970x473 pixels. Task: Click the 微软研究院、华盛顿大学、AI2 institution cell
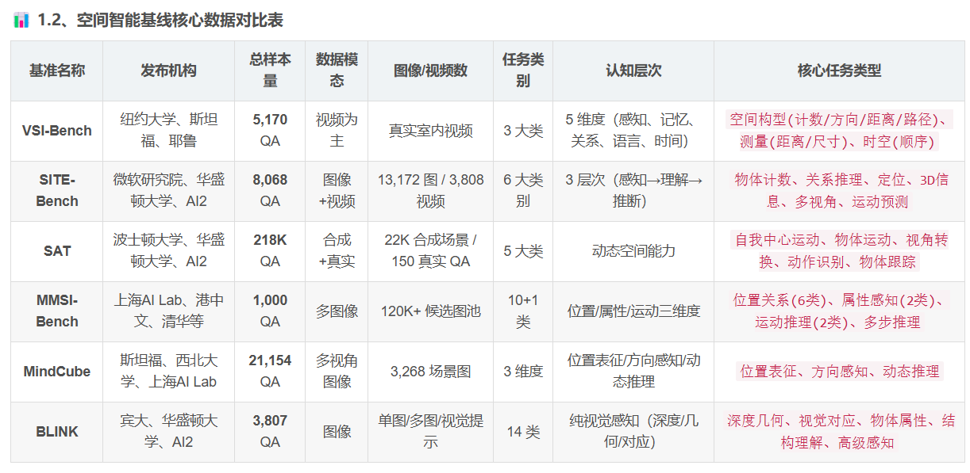click(x=168, y=191)
